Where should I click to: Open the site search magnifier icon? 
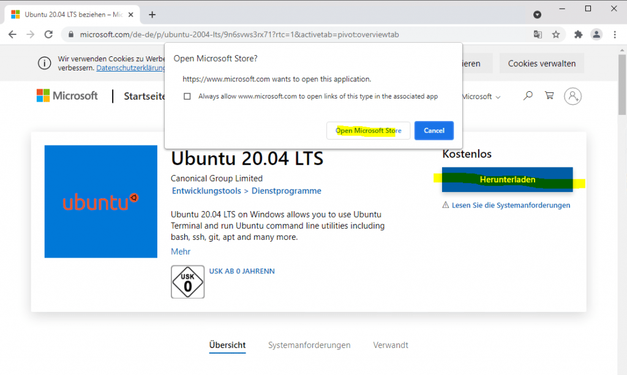tap(528, 95)
